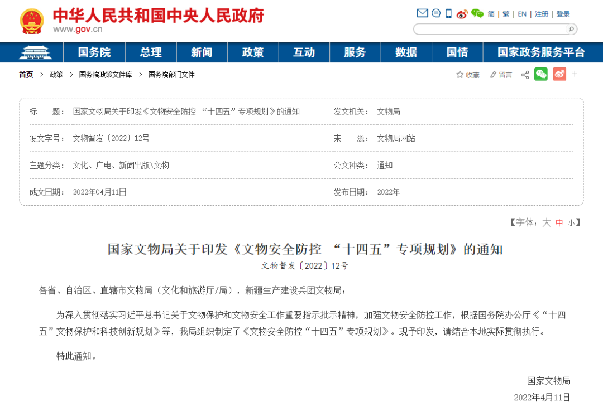Click the national emblem logo

(32, 22)
